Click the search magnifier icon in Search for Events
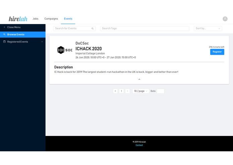Viewport: 233px width, 165px height. click(93, 29)
